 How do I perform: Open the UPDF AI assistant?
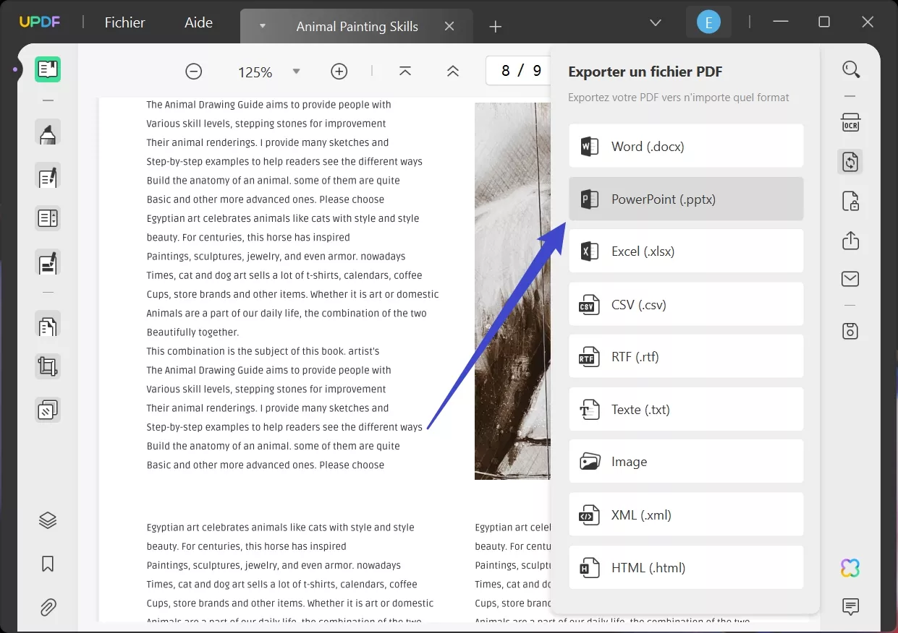[850, 568]
